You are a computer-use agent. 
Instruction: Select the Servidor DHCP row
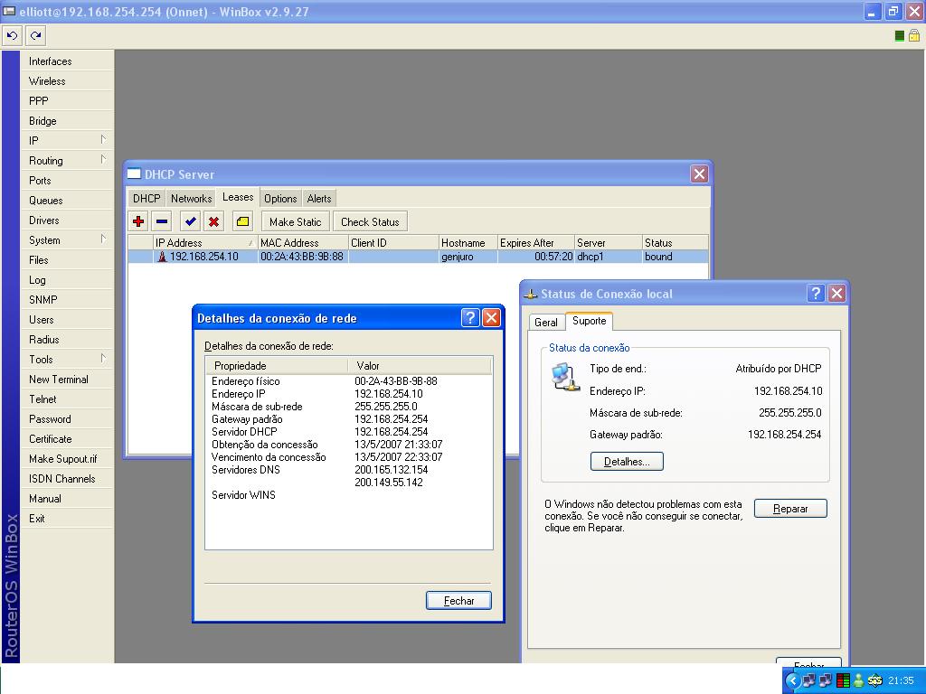pyautogui.click(x=348, y=432)
